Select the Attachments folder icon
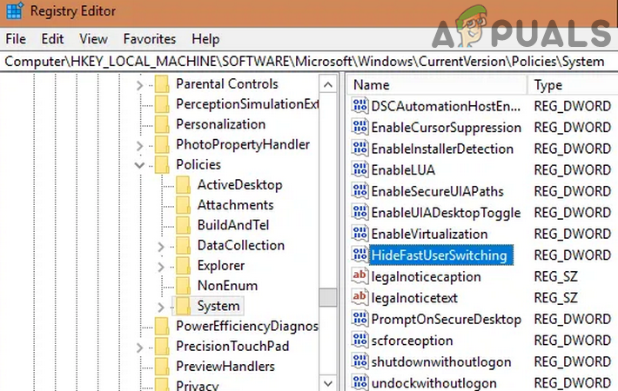Image resolution: width=618 pixels, height=391 pixels. click(184, 205)
